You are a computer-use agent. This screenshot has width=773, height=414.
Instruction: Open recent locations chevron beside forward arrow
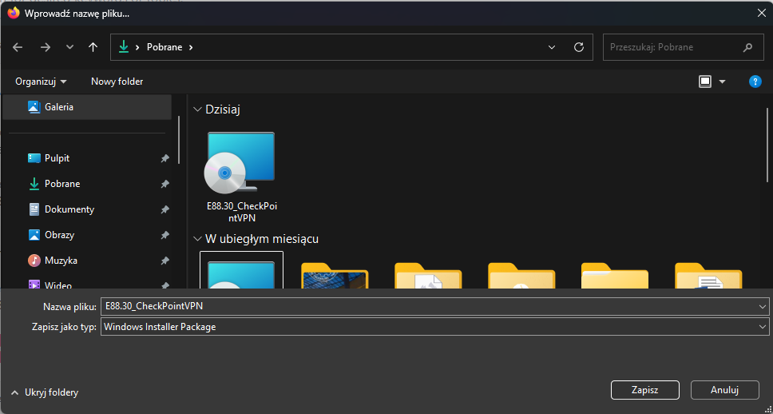tap(69, 47)
